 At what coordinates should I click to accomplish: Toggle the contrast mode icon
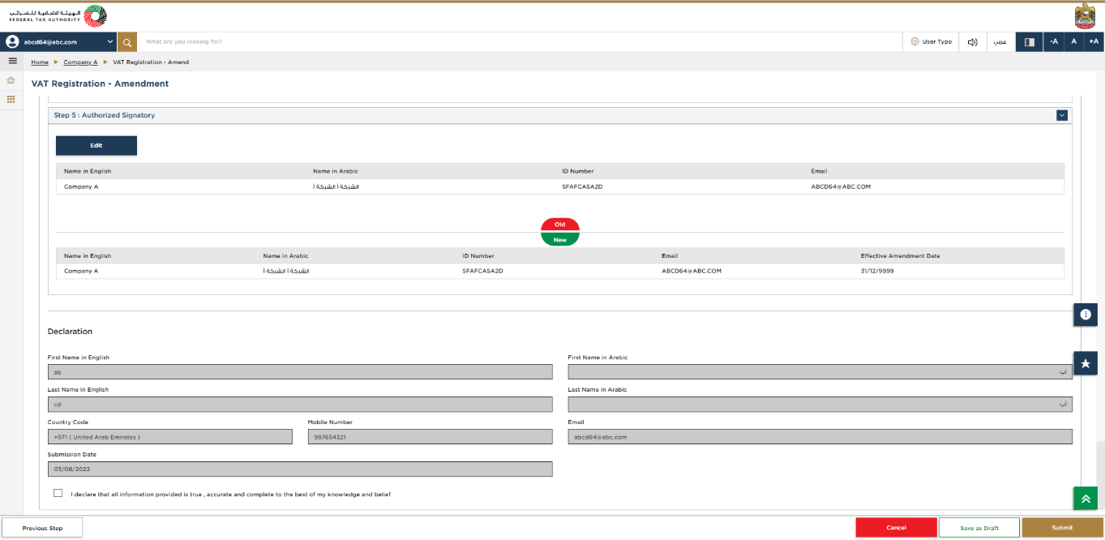1030,41
